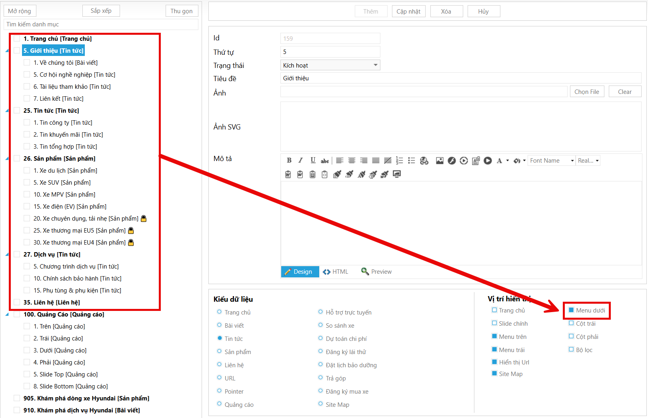Open the font color picker

point(499,161)
